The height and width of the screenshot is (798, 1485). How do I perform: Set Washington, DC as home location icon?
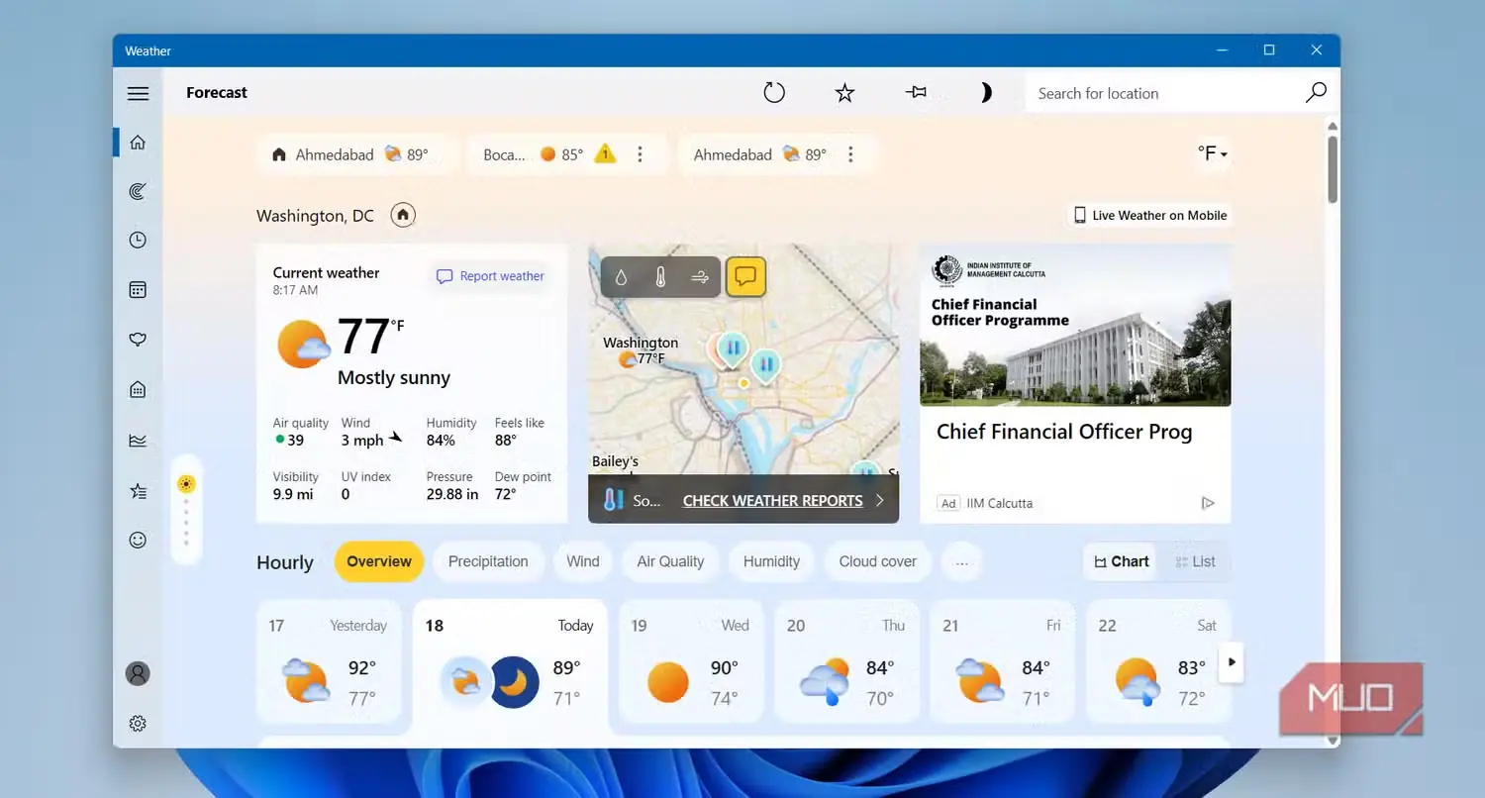402,215
